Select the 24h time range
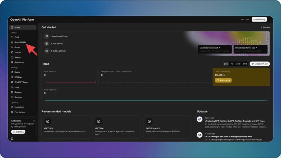Viewport: 281px width, 158px height. 226,64
